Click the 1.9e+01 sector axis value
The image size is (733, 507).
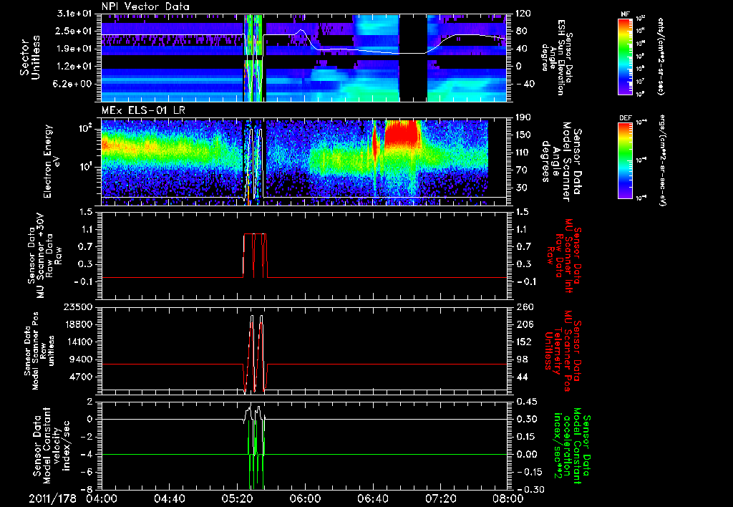point(74,49)
